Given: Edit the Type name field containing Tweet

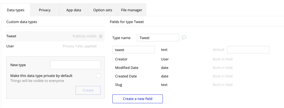Looking at the screenshot, I should point(158,38).
